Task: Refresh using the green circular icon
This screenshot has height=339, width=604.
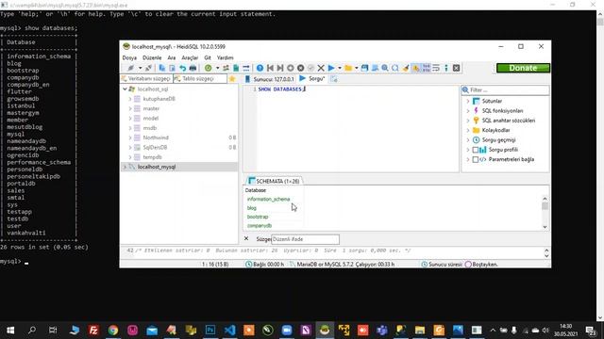Action: point(208,68)
